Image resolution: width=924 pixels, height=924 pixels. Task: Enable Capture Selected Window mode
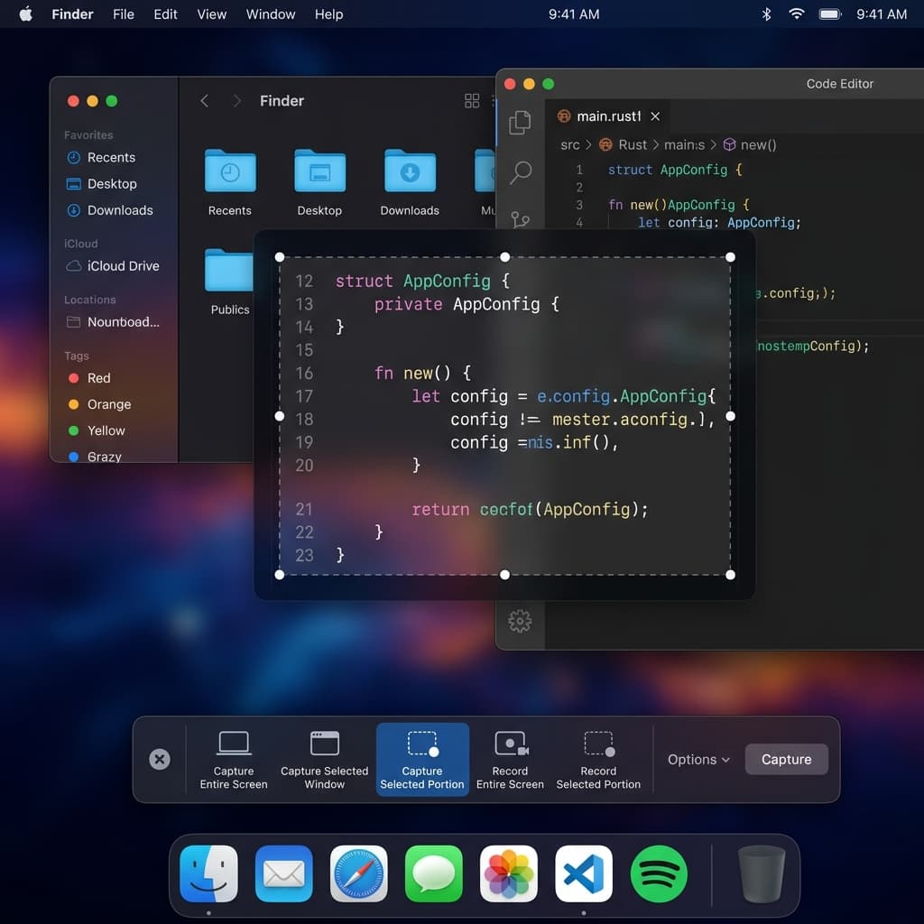coord(324,759)
